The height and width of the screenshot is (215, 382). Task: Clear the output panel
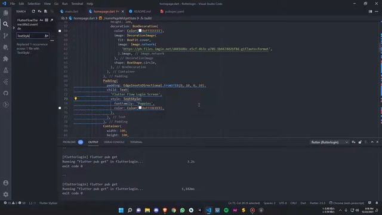pyautogui.click(x=353, y=142)
